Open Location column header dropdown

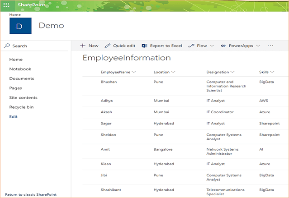click(x=173, y=72)
